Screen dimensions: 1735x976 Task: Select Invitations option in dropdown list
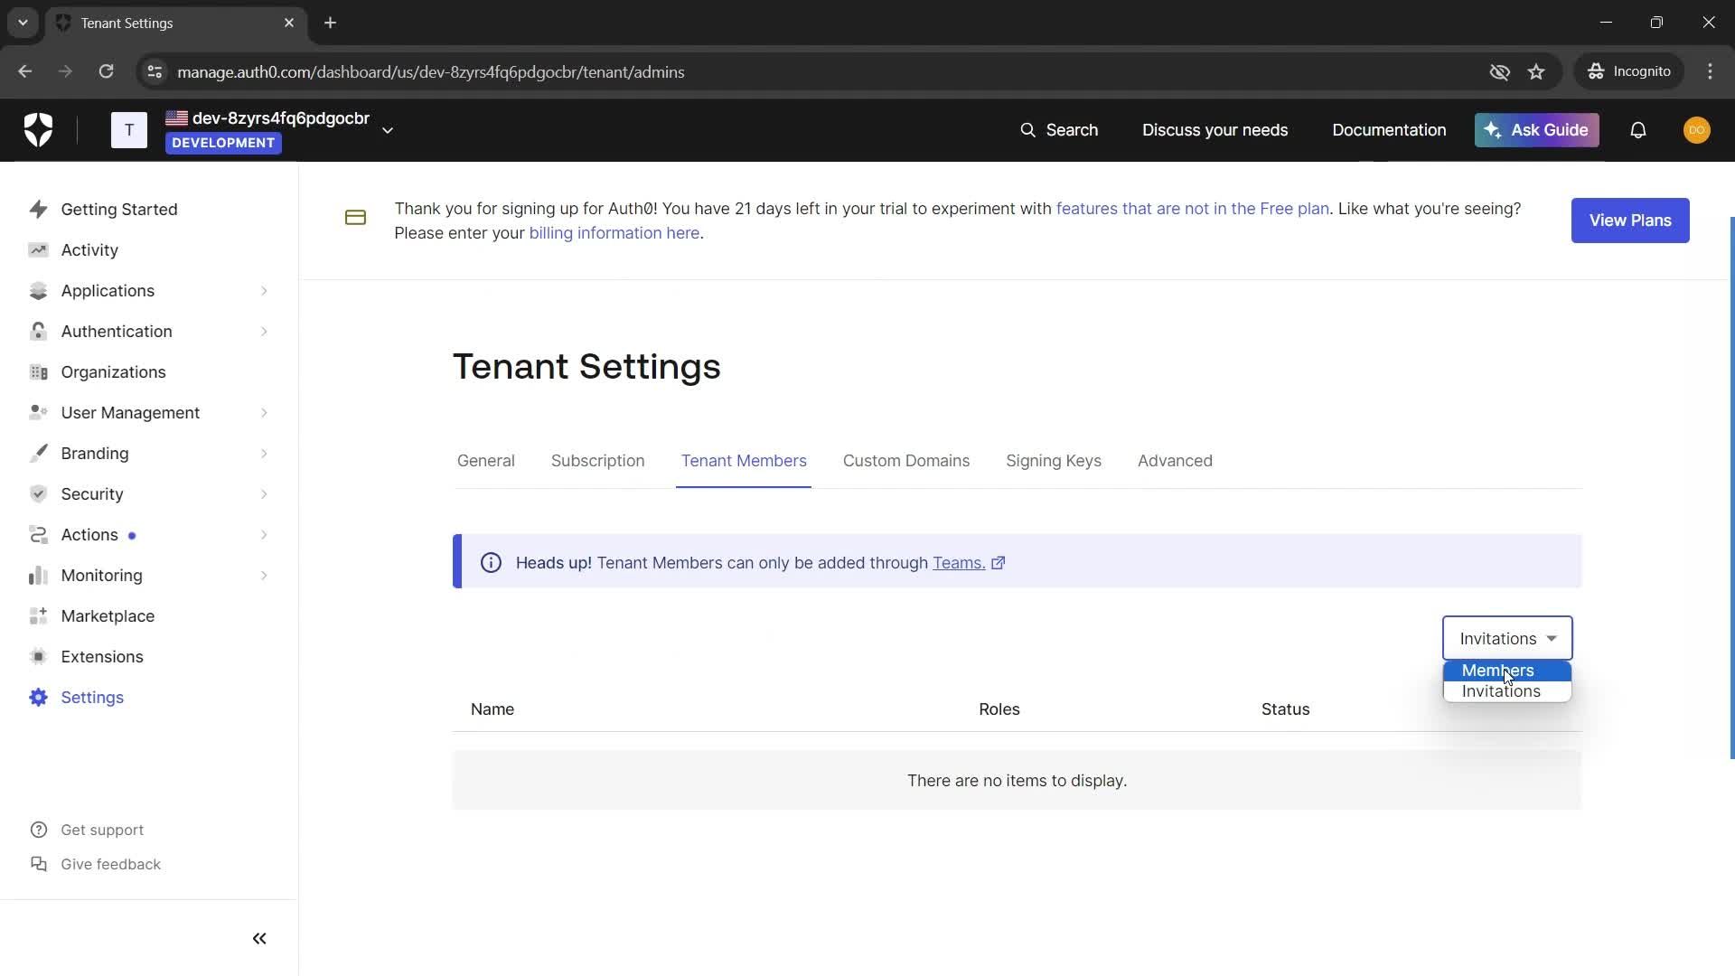[1506, 691]
